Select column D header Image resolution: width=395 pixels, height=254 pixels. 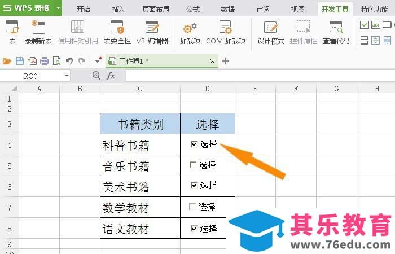tap(208, 89)
